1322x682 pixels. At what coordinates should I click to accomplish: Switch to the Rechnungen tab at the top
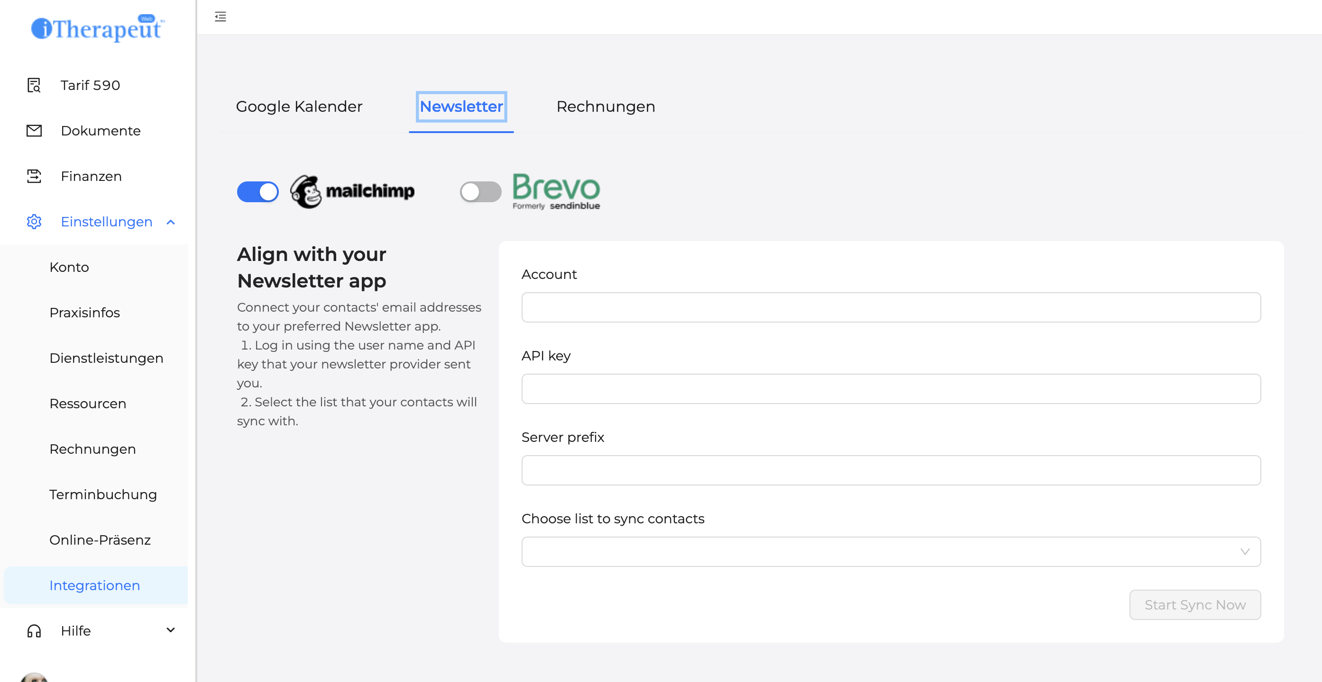point(606,107)
